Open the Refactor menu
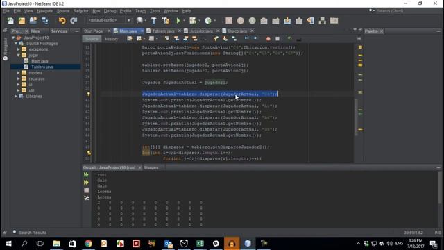The height and width of the screenshot is (250, 444). click(x=81, y=11)
